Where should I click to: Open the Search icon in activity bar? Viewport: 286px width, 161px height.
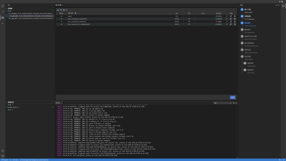[x=2, y=12]
